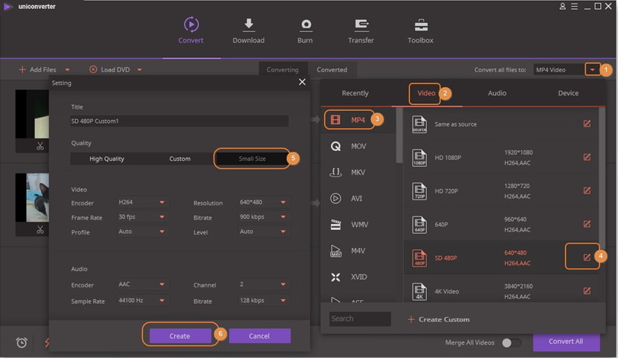Click the Load DVD disc icon
This screenshot has height=358, width=618.
93,70
